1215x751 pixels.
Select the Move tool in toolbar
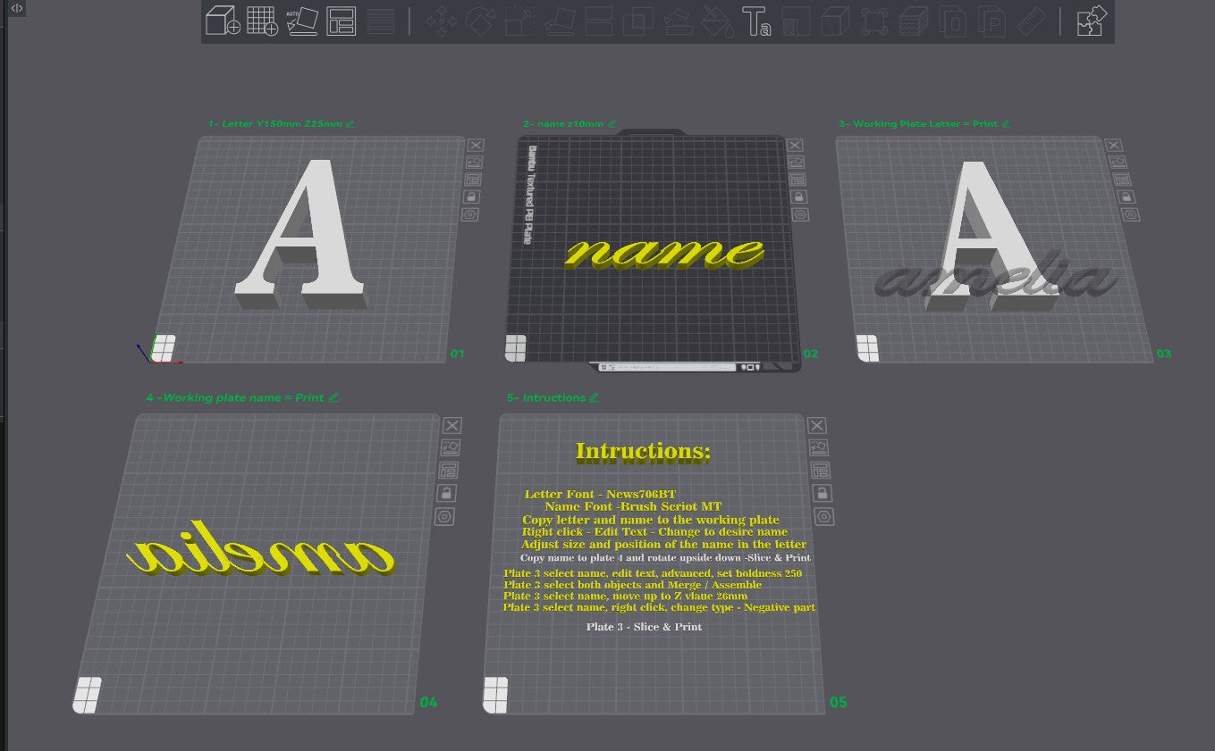coord(441,21)
